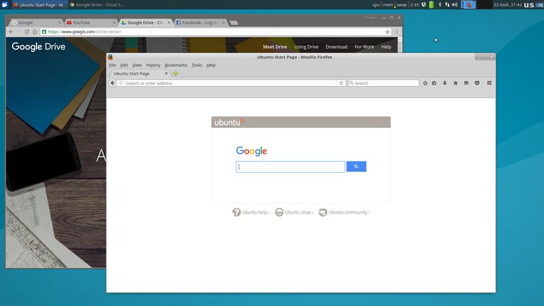Click the volume icon in top panel
544x306 pixels.
click(x=455, y=5)
